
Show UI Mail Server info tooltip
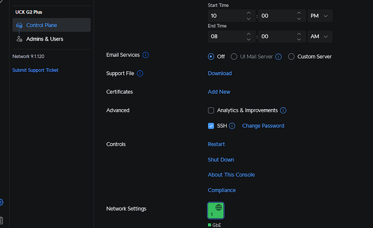278,57
